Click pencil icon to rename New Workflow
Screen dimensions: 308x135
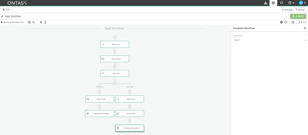(2, 16)
